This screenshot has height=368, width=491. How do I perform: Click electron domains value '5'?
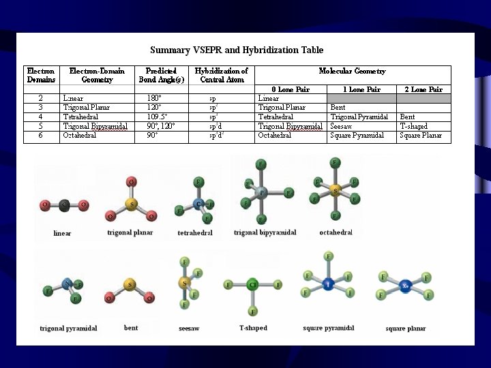[x=40, y=126]
